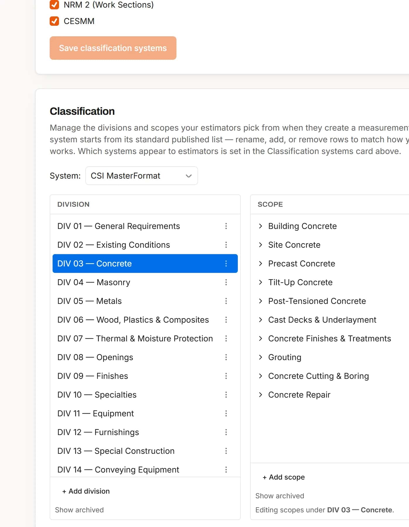409x527 pixels.
Task: Expand the Grouting scope
Action: (x=260, y=357)
